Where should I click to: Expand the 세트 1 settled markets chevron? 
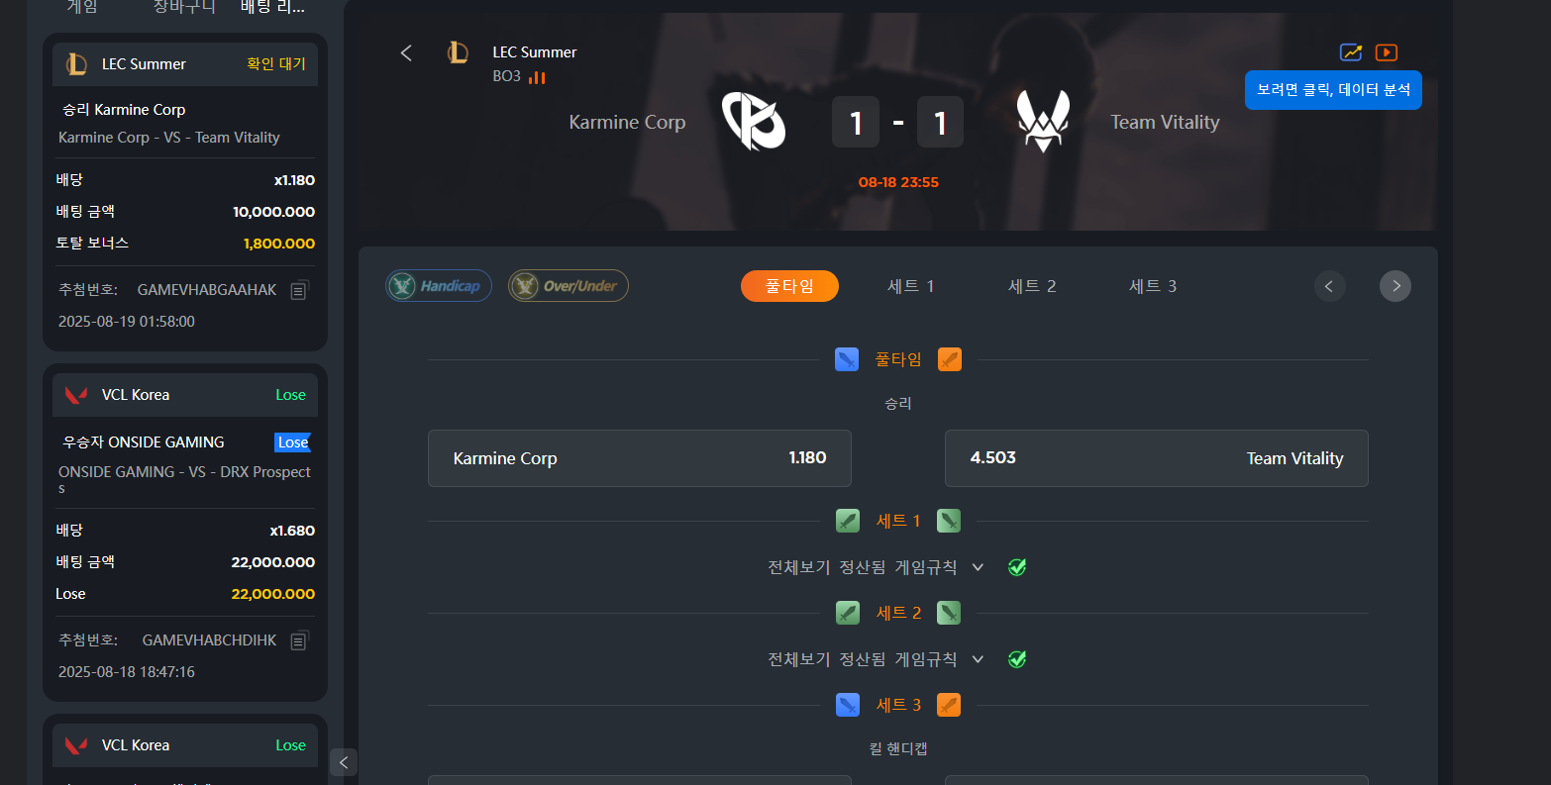pyautogui.click(x=978, y=567)
